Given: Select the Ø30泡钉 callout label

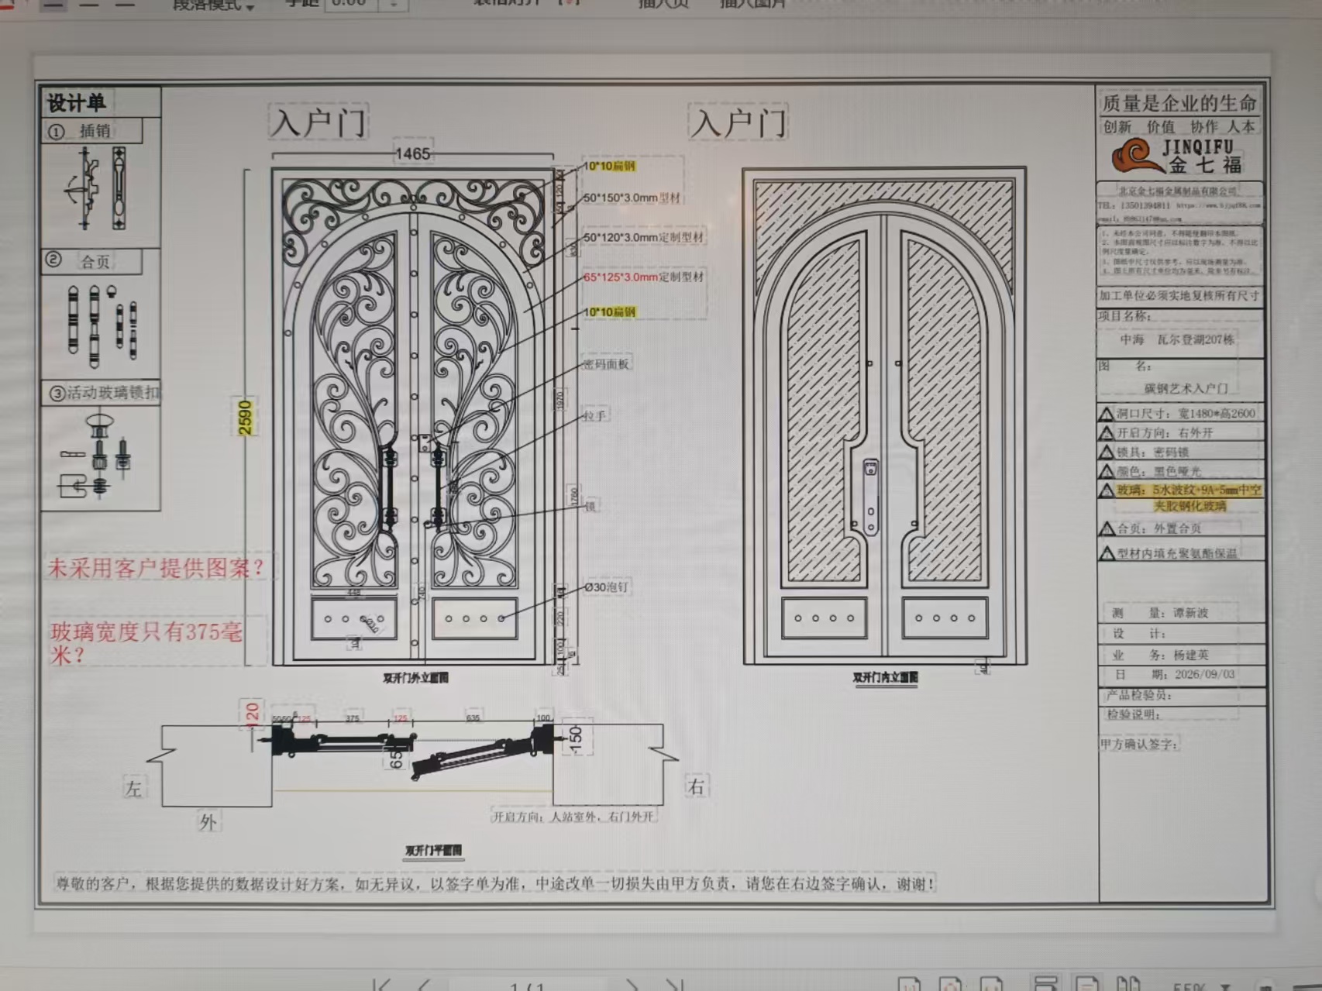Looking at the screenshot, I should [606, 587].
